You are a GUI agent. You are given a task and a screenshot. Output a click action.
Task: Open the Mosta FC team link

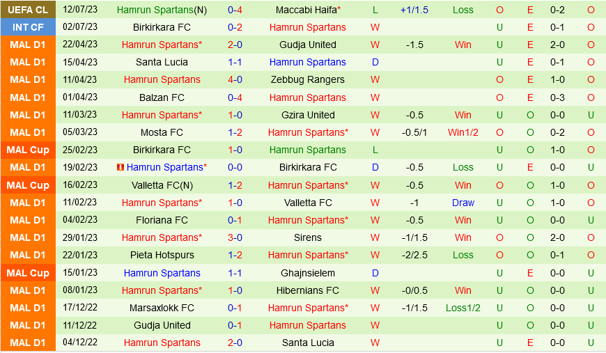[x=162, y=132]
